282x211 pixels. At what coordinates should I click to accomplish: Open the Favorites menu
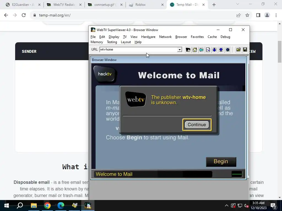pyautogui.click(x=197, y=37)
